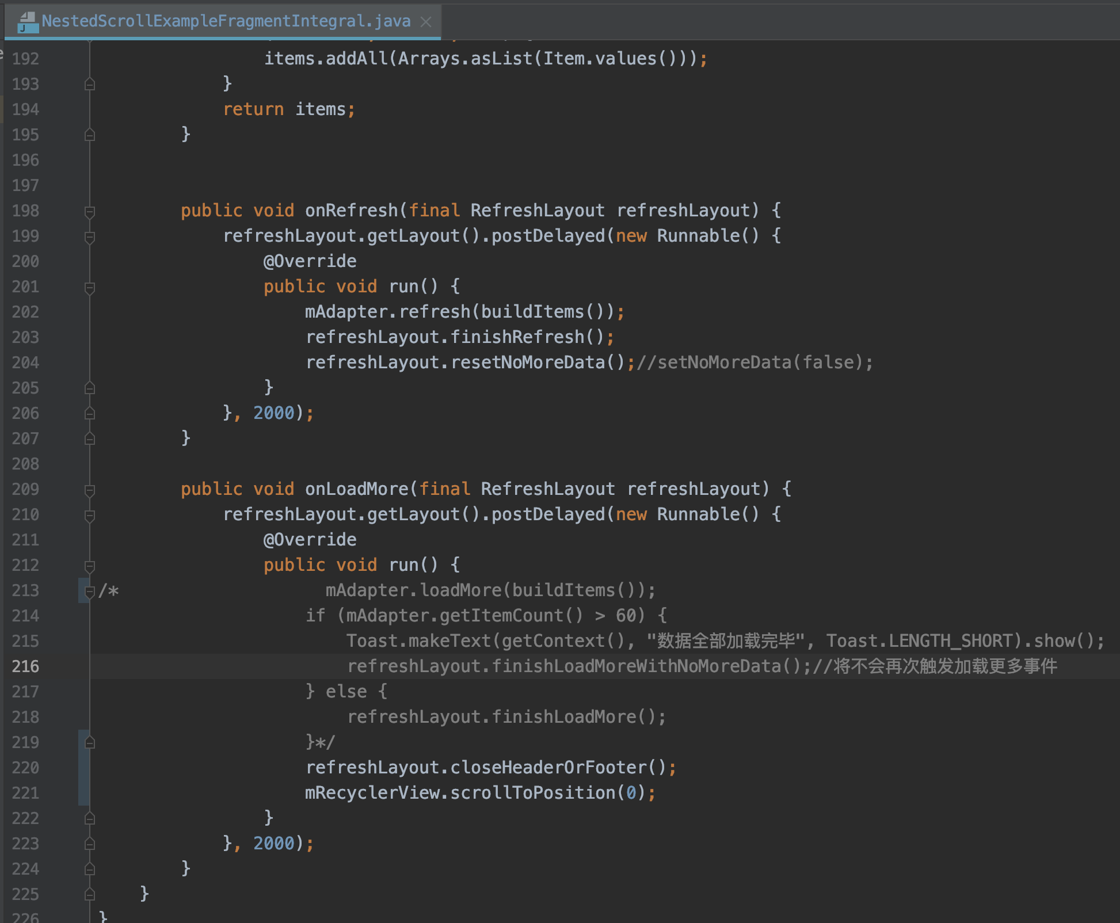The height and width of the screenshot is (923, 1120).
Task: Collapse the onLoadMore method fold marker
Action: [x=89, y=490]
